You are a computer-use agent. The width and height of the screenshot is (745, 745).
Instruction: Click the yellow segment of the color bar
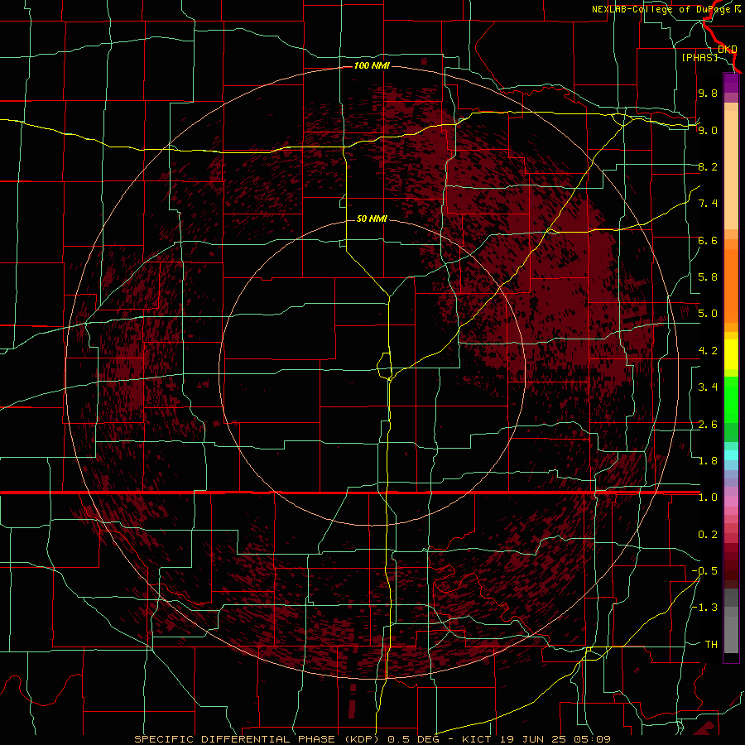[731, 354]
